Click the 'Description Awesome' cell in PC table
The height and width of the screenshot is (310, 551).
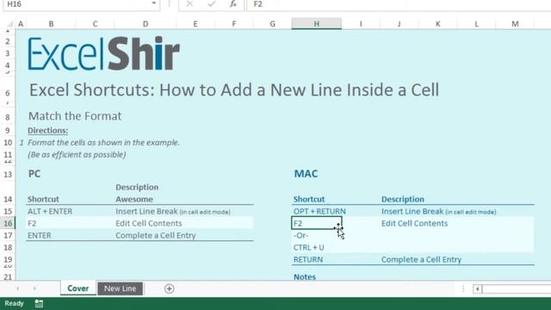coord(137,193)
